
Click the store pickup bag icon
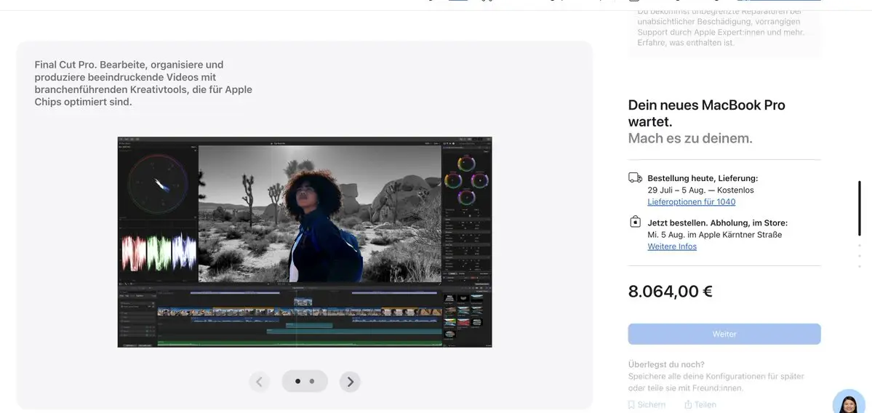click(x=635, y=222)
